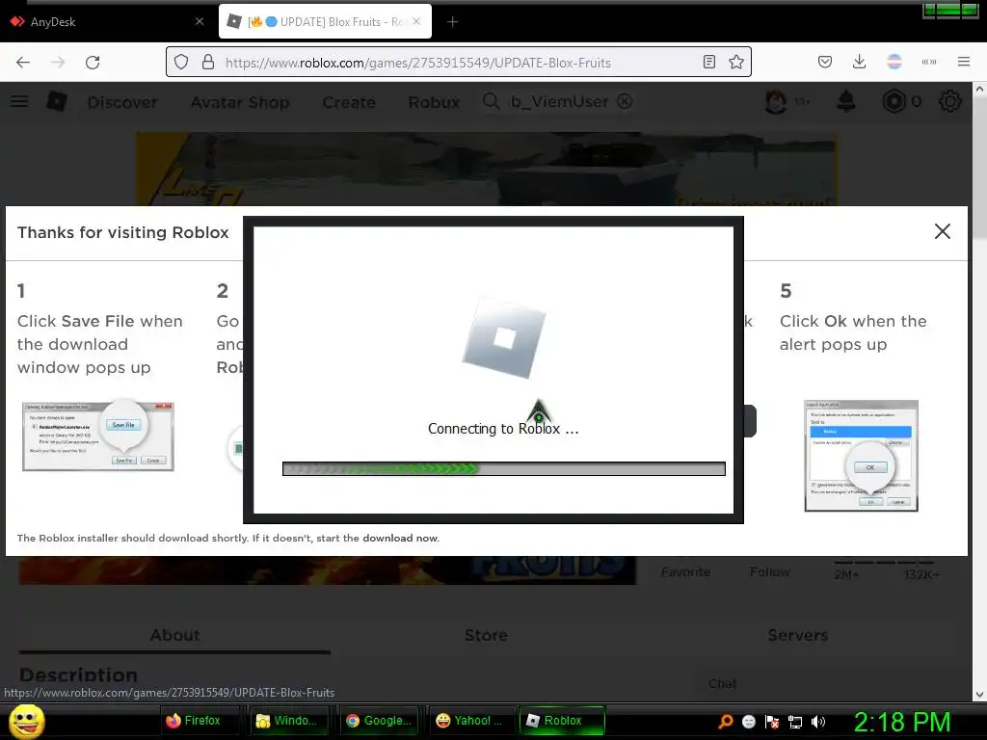The height and width of the screenshot is (740, 987).
Task: Clear the search field with the X icon
Action: tap(624, 101)
